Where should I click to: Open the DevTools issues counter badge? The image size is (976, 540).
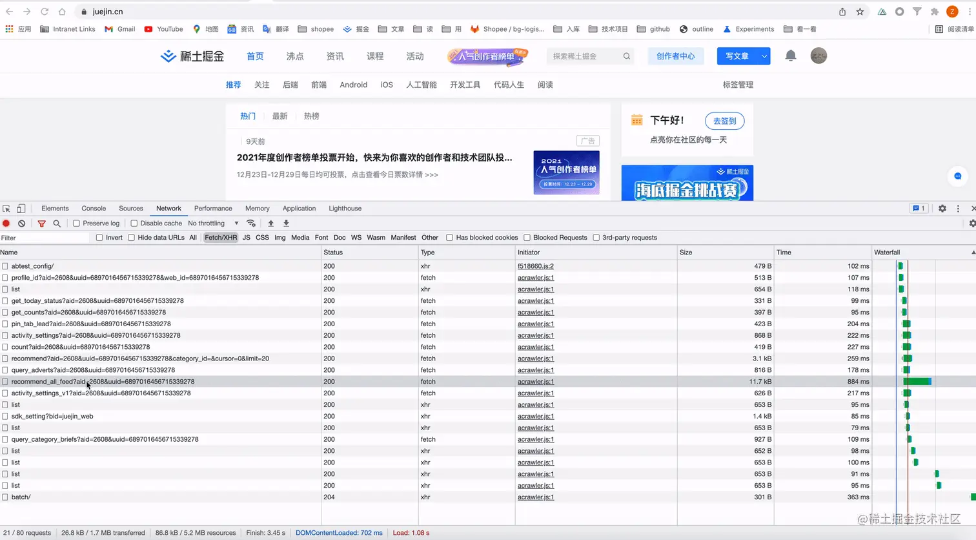919,209
